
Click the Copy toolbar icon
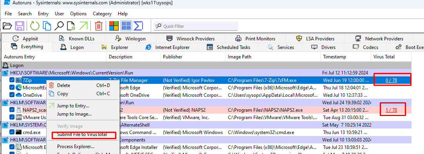(47, 26)
